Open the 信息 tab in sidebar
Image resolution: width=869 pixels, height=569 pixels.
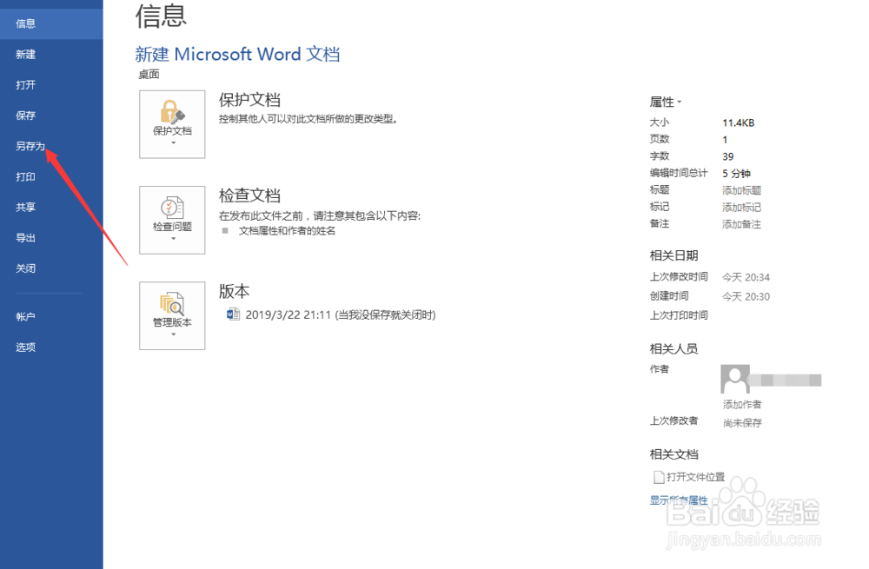tap(51, 23)
